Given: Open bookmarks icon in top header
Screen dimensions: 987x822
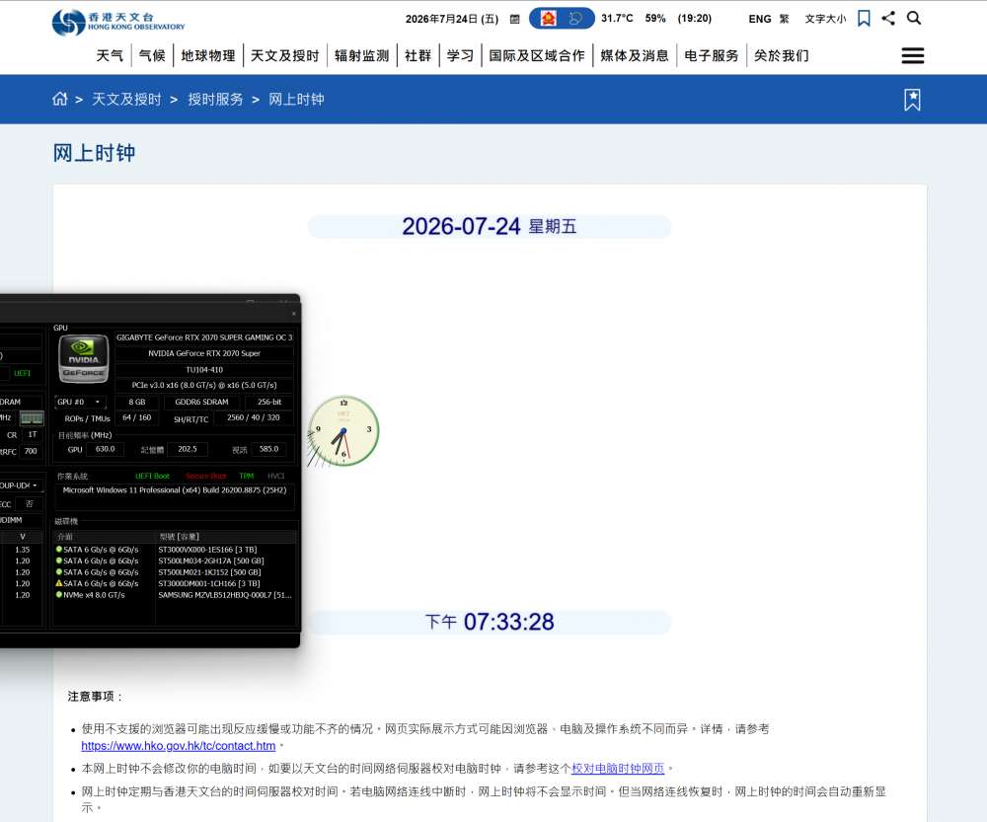Looking at the screenshot, I should coord(865,18).
